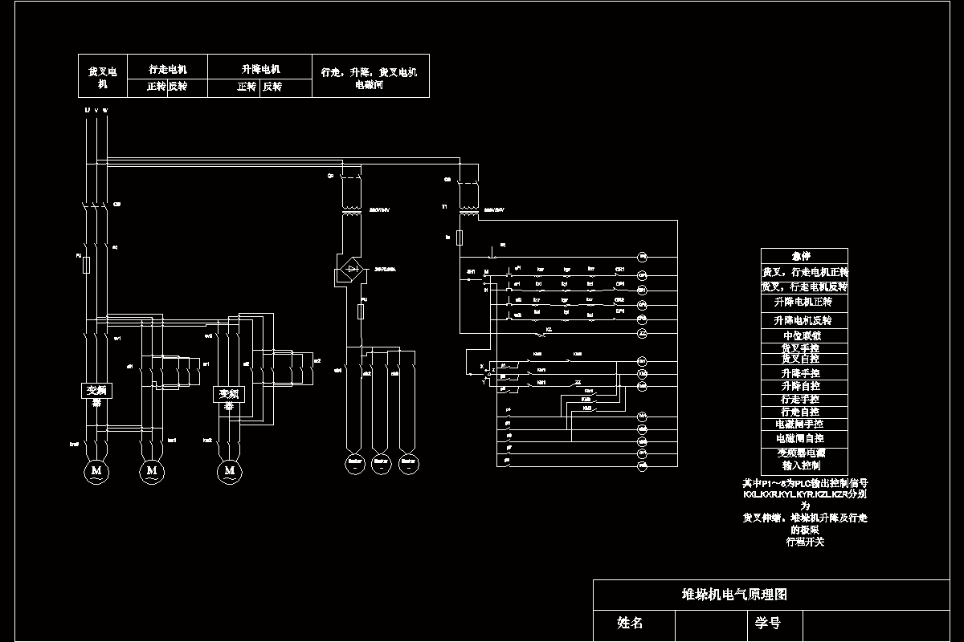Click the PLC output signal note line
Screen dimensions: 964x642
tap(804, 484)
